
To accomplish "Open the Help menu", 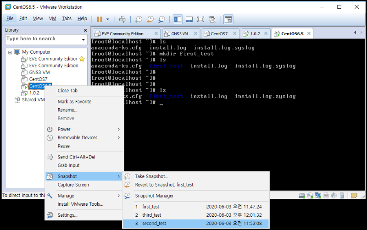I will pyautogui.click(x=82, y=18).
